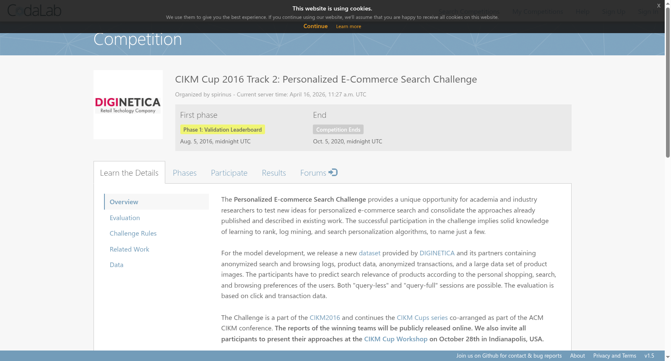Click the Diginetica competition logo
Image resolution: width=671 pixels, height=361 pixels.
pos(128,105)
